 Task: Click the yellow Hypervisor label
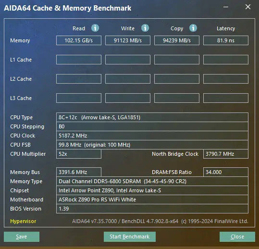pos(23,221)
